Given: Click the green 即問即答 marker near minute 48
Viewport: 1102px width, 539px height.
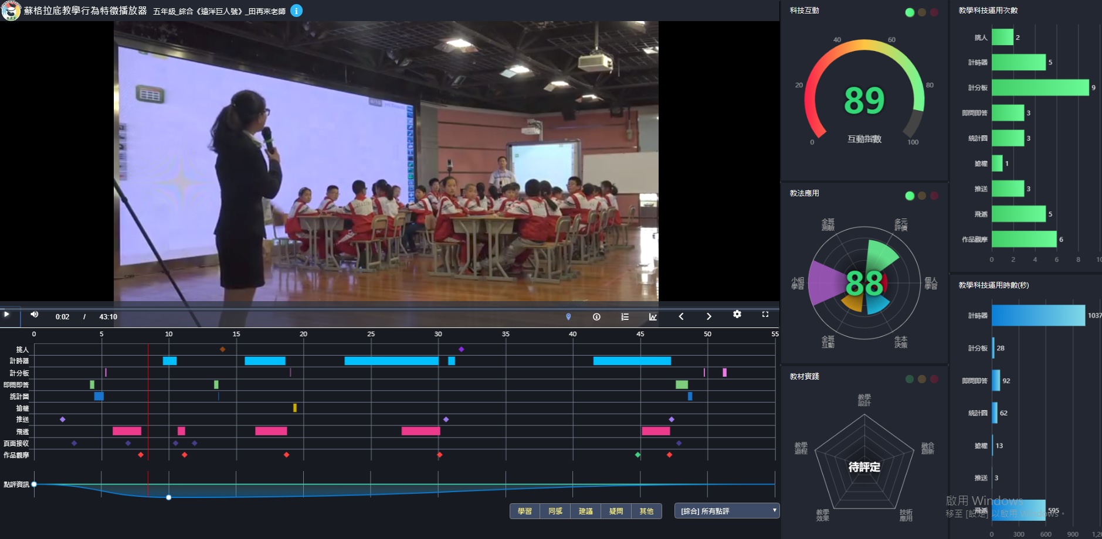Looking at the screenshot, I should point(681,384).
